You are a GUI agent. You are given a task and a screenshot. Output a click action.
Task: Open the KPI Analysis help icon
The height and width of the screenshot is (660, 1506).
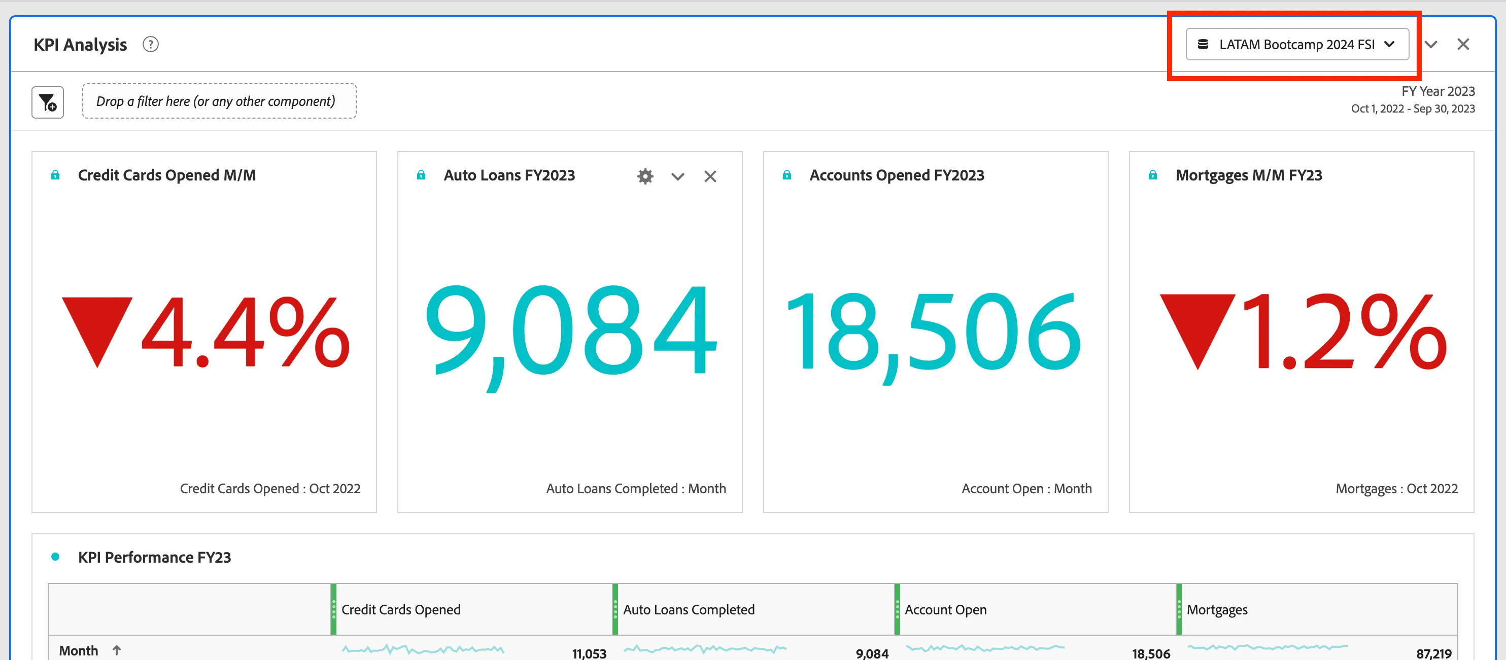(x=150, y=45)
